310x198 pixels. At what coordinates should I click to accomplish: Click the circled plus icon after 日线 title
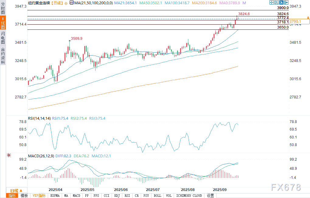coord(66,3)
